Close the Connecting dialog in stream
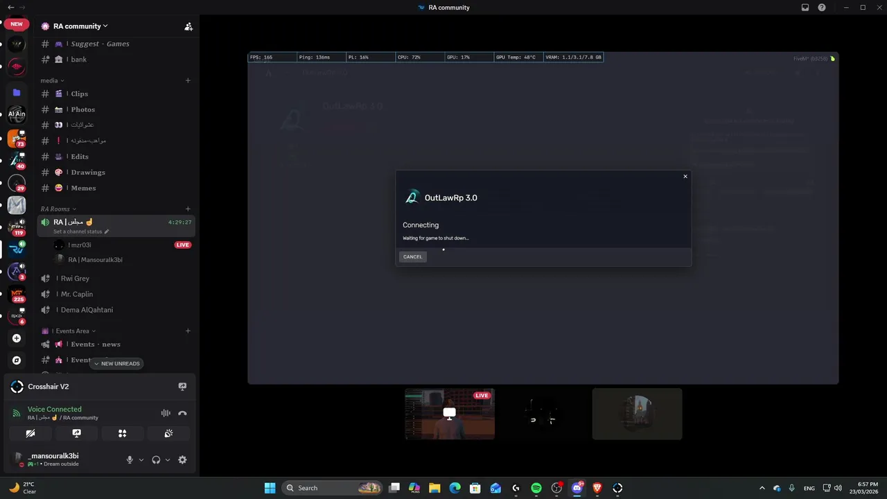Image resolution: width=887 pixels, height=499 pixels. [685, 176]
